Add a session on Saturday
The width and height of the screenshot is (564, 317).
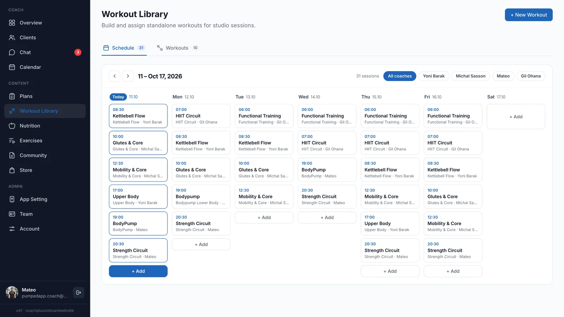(x=516, y=117)
